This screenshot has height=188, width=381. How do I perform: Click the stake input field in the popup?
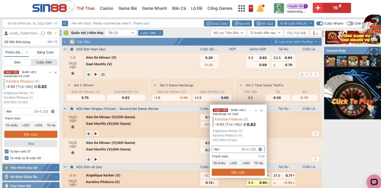[238, 149]
